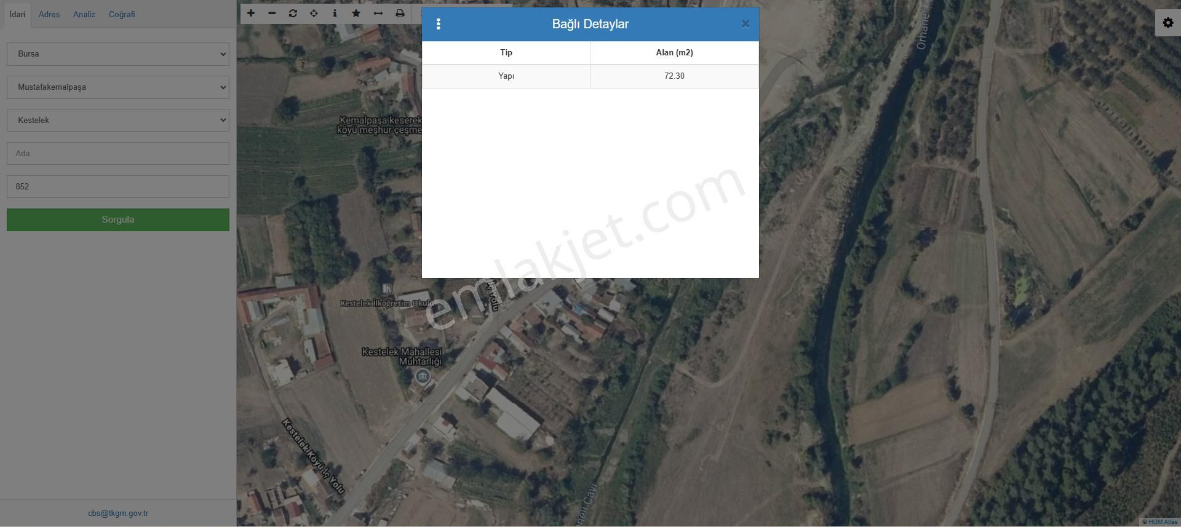Screen dimensions: 1181x527
Task: Open the Coğrafi tab
Action: [122, 14]
